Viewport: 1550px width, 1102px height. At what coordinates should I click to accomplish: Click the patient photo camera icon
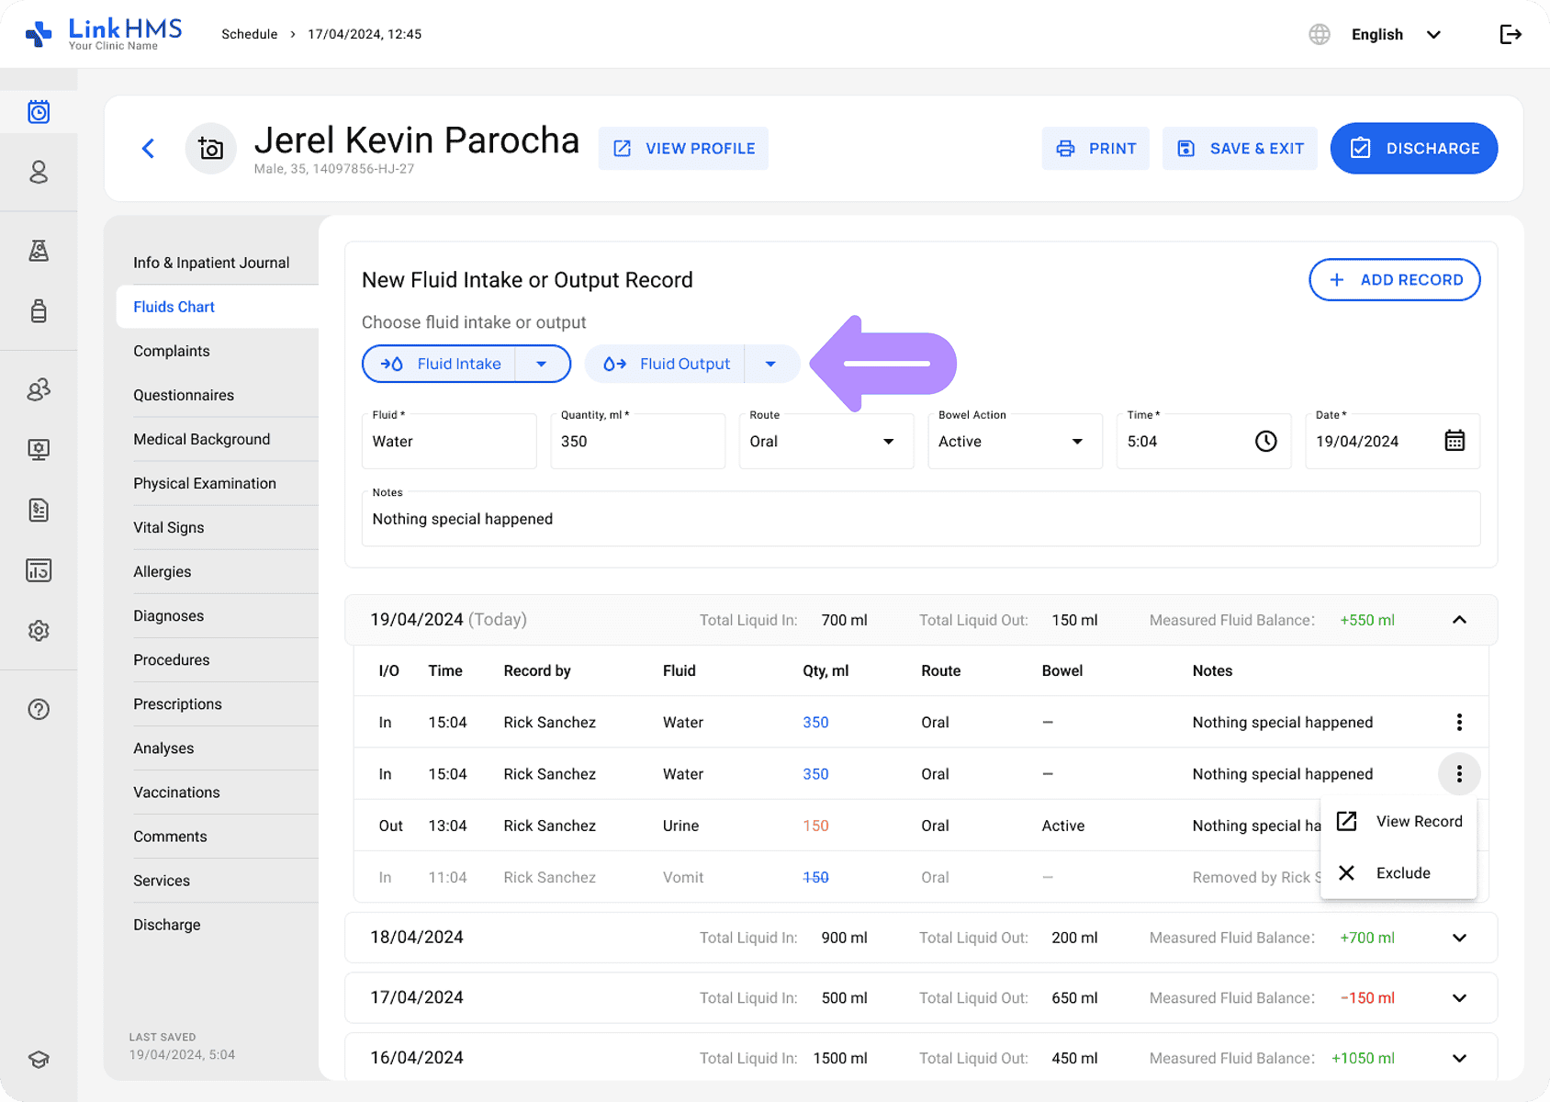(x=211, y=149)
